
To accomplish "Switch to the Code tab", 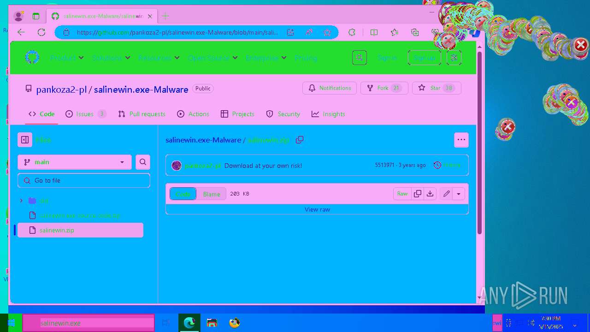I will coord(41,114).
